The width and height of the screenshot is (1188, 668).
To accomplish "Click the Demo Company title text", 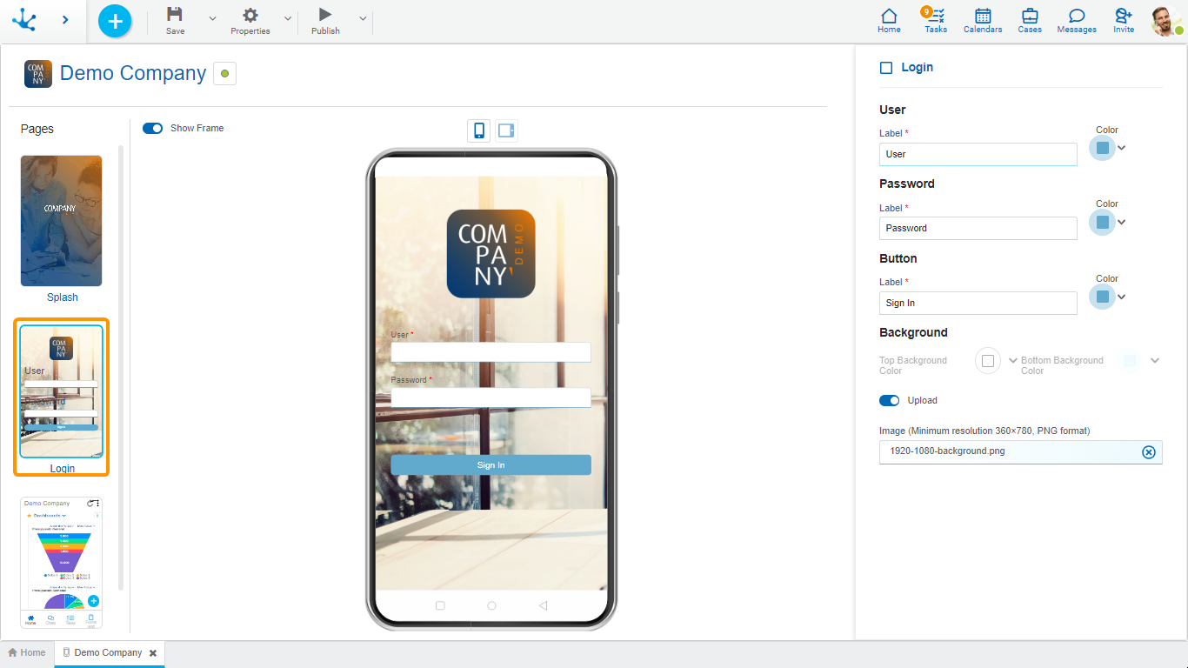I will [133, 74].
